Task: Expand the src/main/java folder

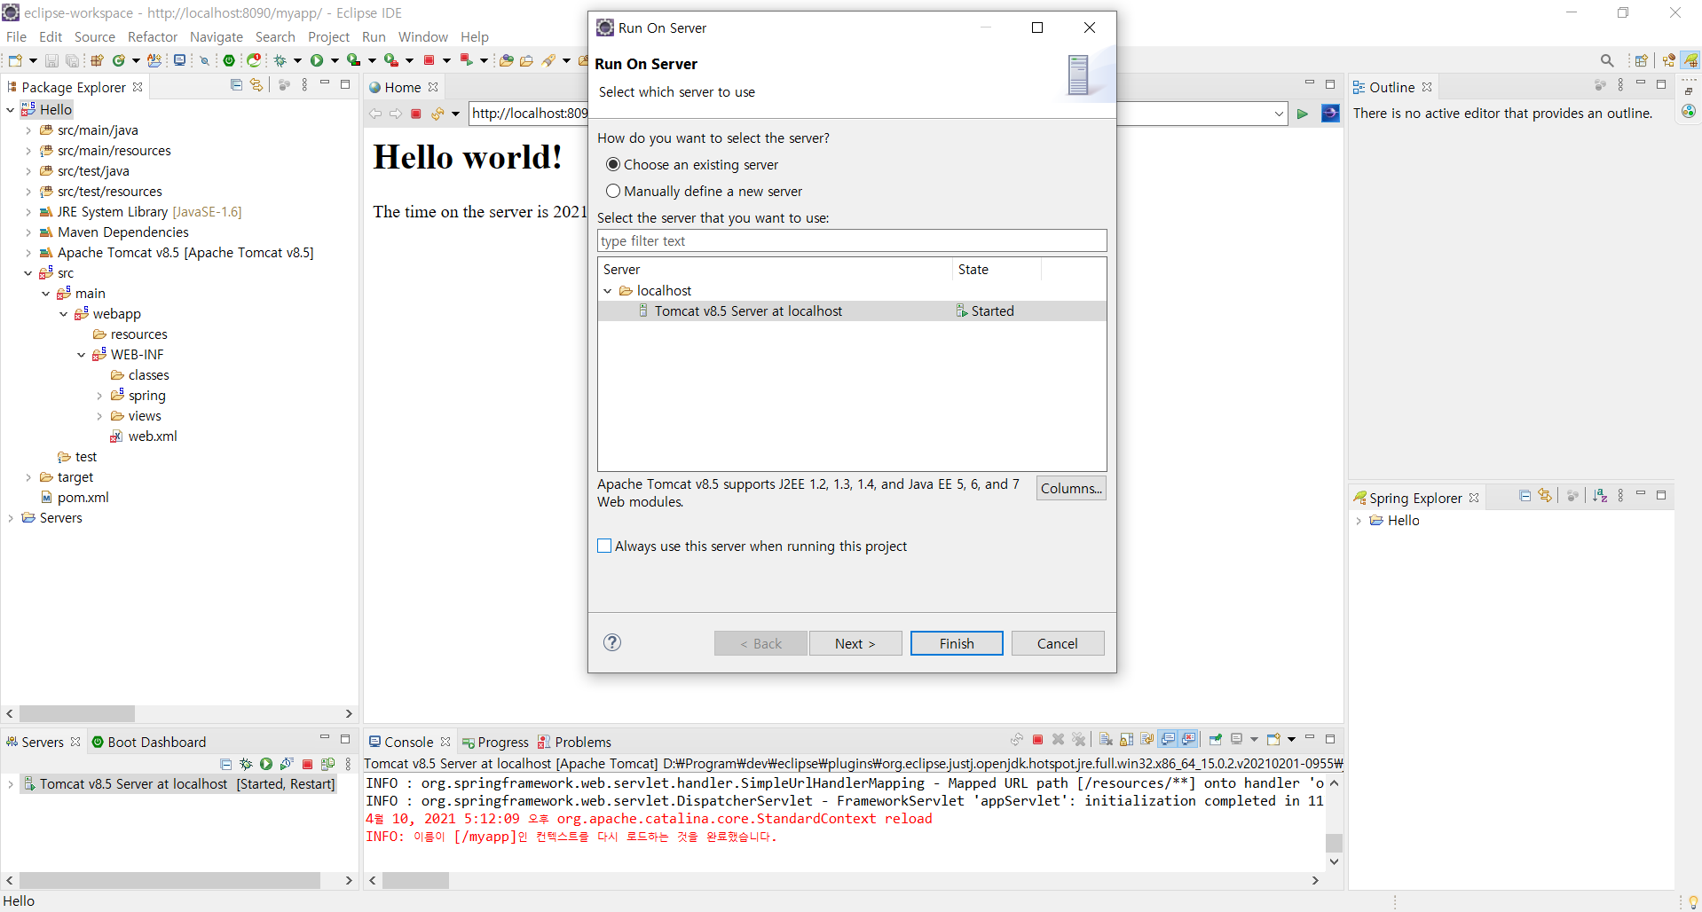Action: click(x=28, y=130)
